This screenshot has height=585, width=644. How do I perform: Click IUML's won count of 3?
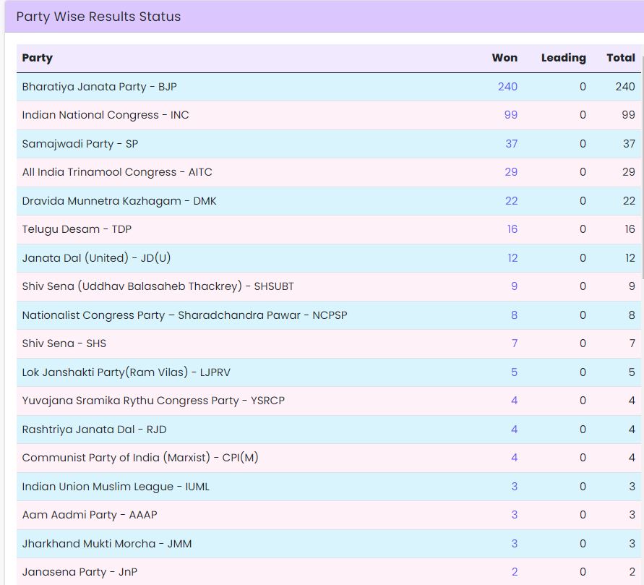(514, 487)
